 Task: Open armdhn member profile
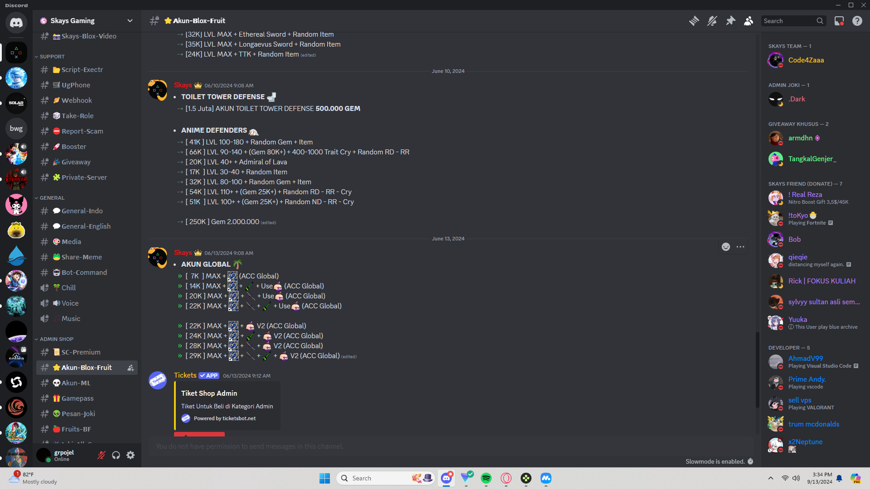(812, 138)
